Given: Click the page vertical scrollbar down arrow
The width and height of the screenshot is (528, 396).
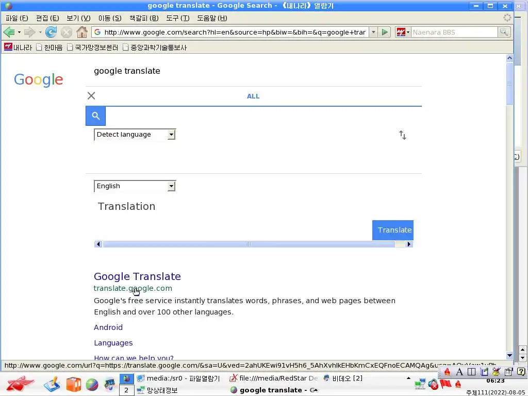Looking at the screenshot, I should pos(509,355).
